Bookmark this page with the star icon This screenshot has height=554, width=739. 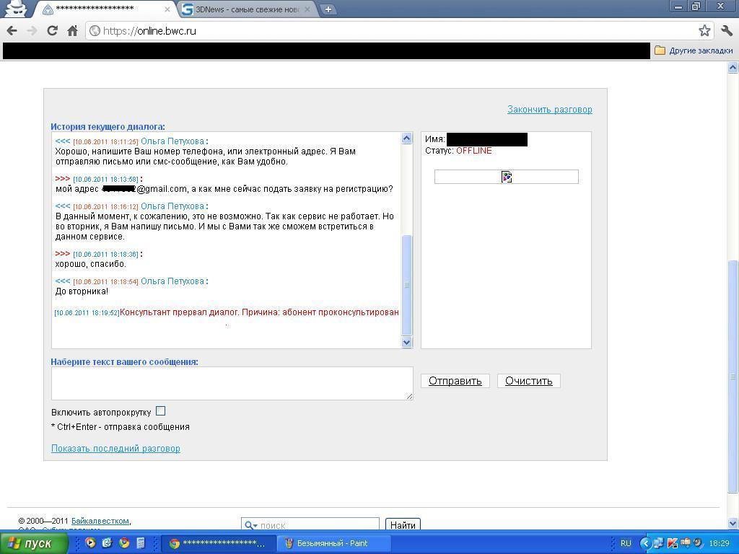[704, 31]
